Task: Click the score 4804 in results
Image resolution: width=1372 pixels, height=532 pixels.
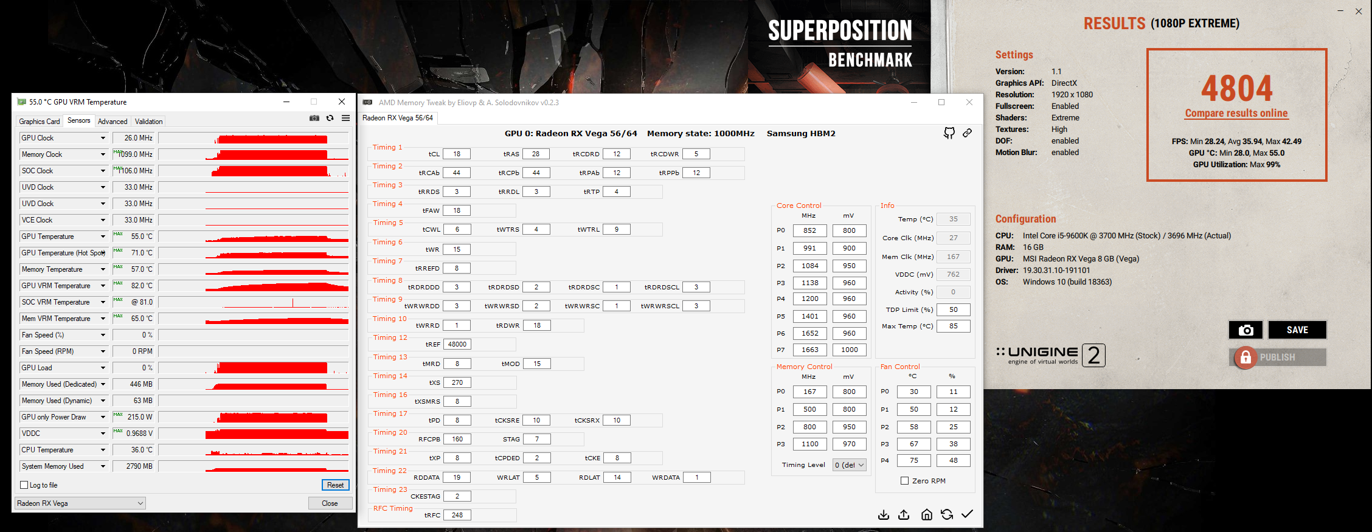Action: tap(1236, 89)
